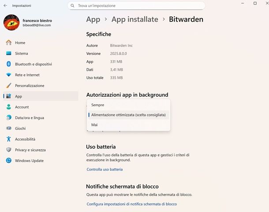269x212 pixels.
Task: Navigate to App installate breadcrumb
Action: tap(134, 19)
